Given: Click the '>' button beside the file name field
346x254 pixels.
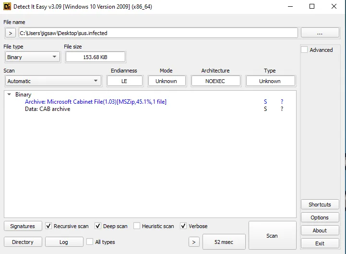Looking at the screenshot, I should [11, 33].
